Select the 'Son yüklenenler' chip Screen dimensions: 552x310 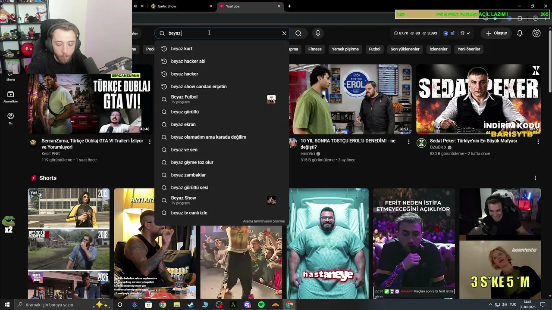405,49
